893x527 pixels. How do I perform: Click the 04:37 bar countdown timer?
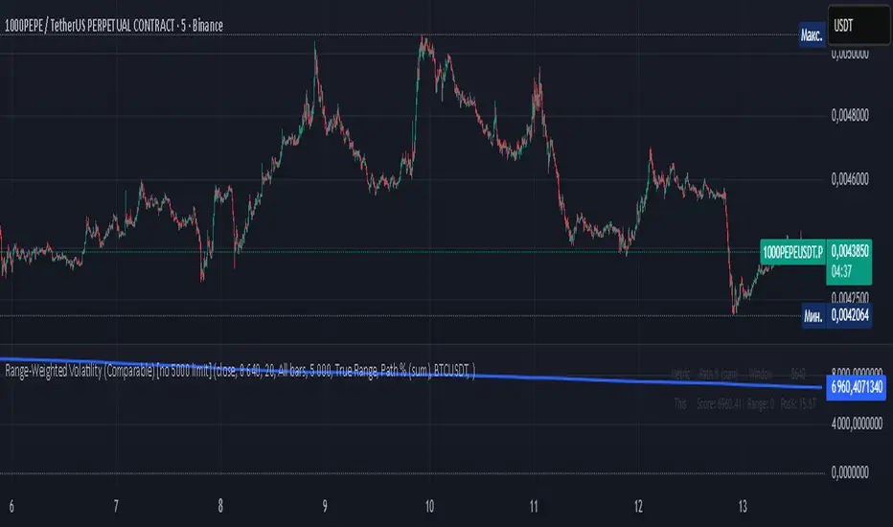point(841,272)
